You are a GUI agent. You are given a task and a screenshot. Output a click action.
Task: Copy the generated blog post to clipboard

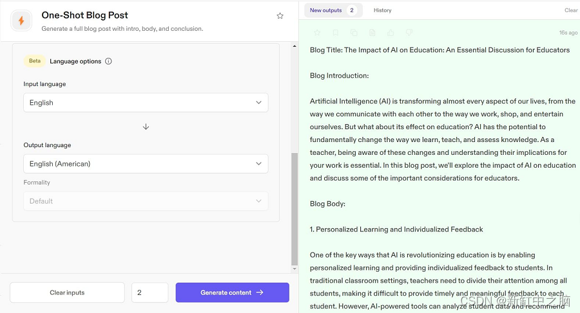tap(354, 33)
